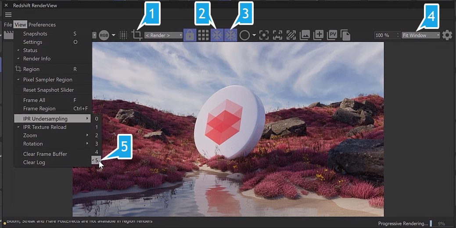
Task: Open the Preferences menu
Action: 42,25
